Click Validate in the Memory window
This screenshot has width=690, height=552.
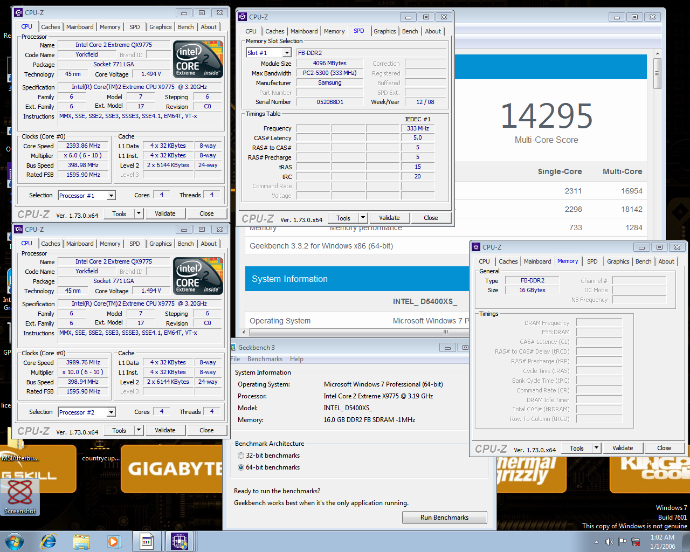point(623,448)
